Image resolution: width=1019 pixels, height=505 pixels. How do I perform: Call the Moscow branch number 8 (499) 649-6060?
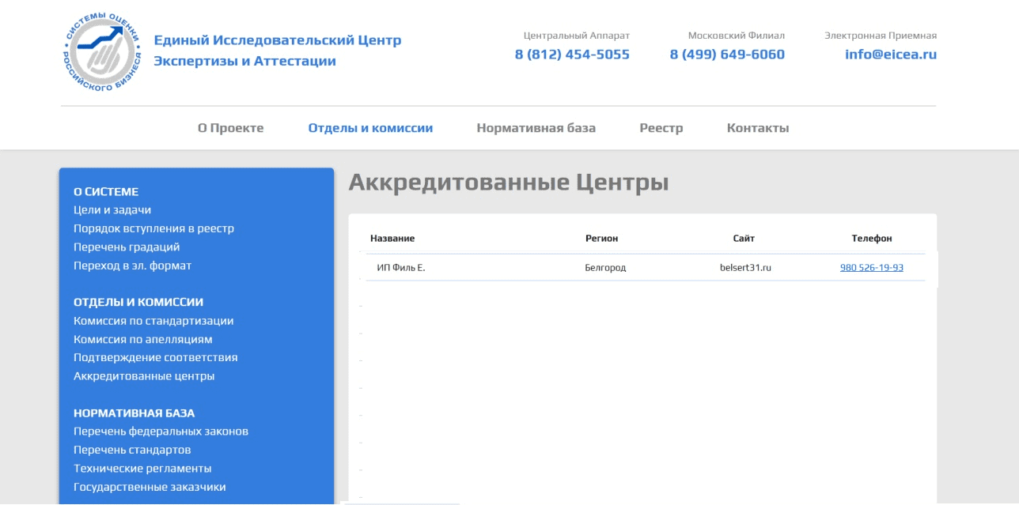click(727, 55)
